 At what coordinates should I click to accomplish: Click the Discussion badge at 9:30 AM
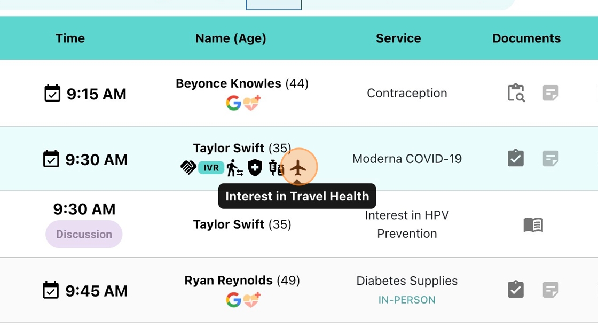[x=84, y=234]
